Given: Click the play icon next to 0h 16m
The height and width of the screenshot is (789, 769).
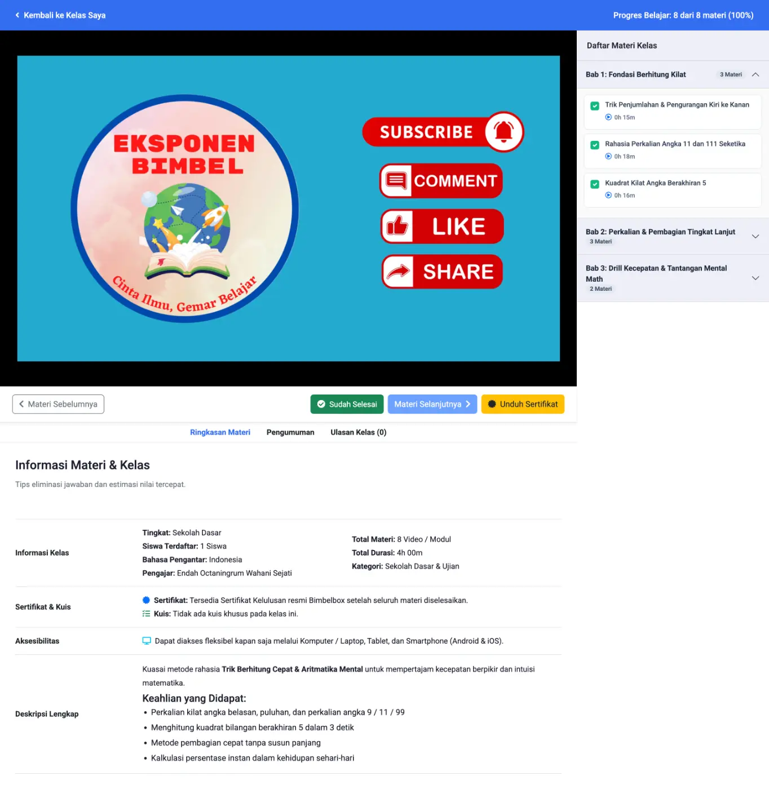Looking at the screenshot, I should 608,195.
